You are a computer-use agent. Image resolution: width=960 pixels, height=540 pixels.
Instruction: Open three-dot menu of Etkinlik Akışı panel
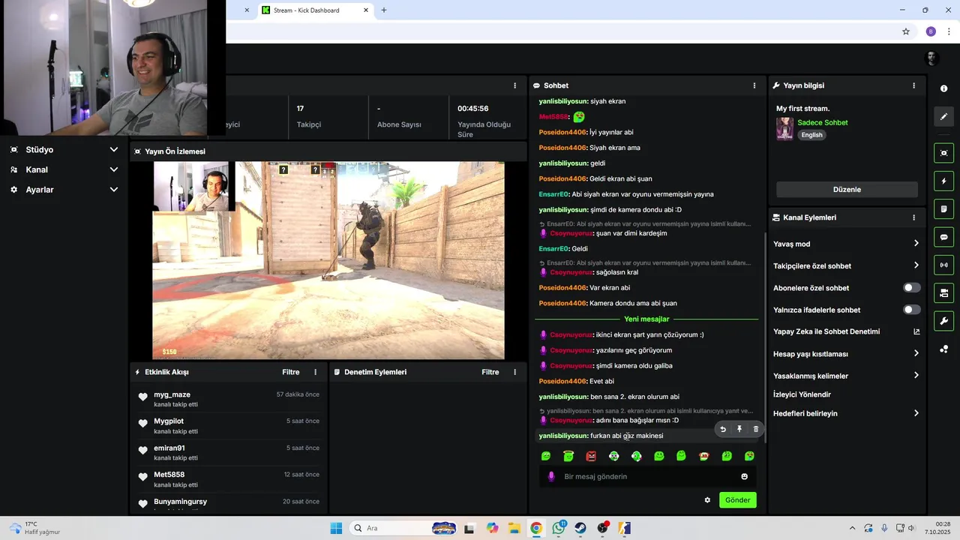tap(316, 372)
